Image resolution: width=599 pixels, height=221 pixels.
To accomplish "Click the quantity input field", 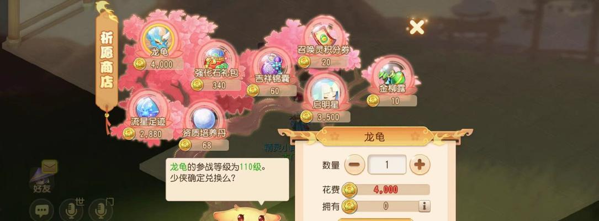I will (x=387, y=165).
